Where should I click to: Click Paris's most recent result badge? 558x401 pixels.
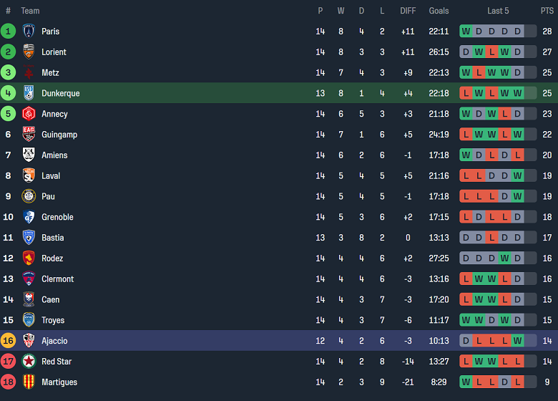coord(517,32)
